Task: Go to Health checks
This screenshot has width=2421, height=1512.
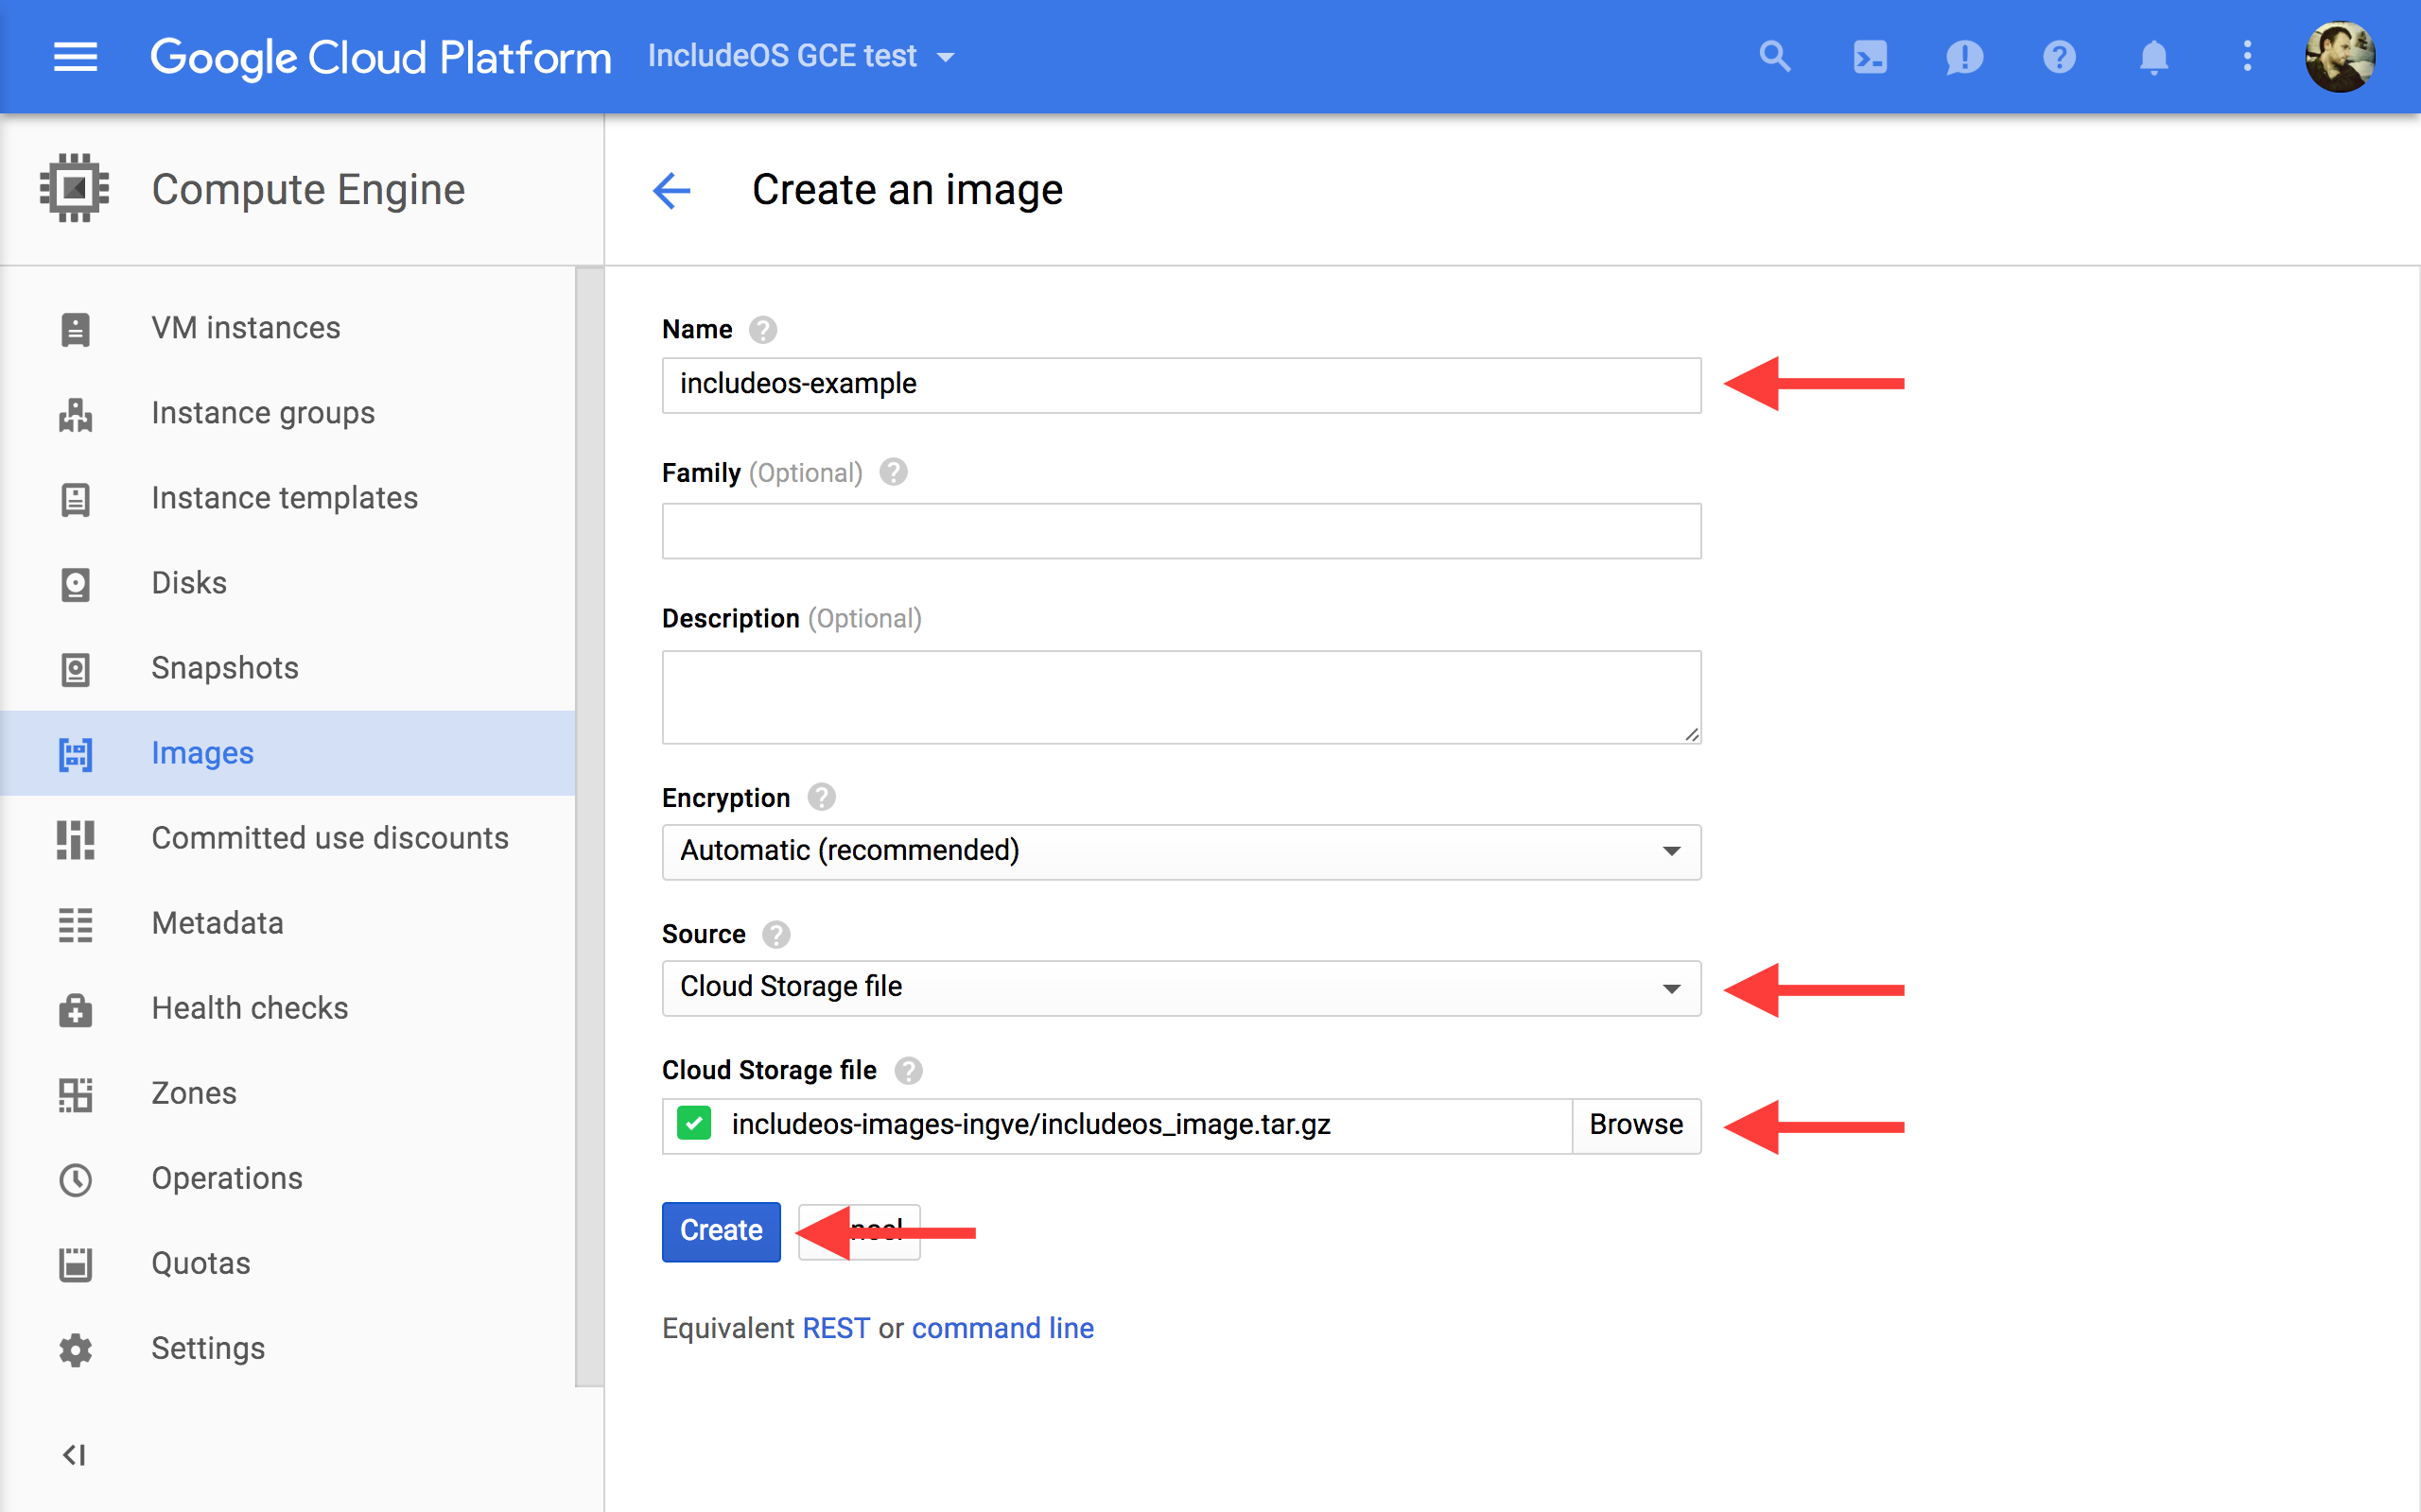Action: (x=287, y=1009)
